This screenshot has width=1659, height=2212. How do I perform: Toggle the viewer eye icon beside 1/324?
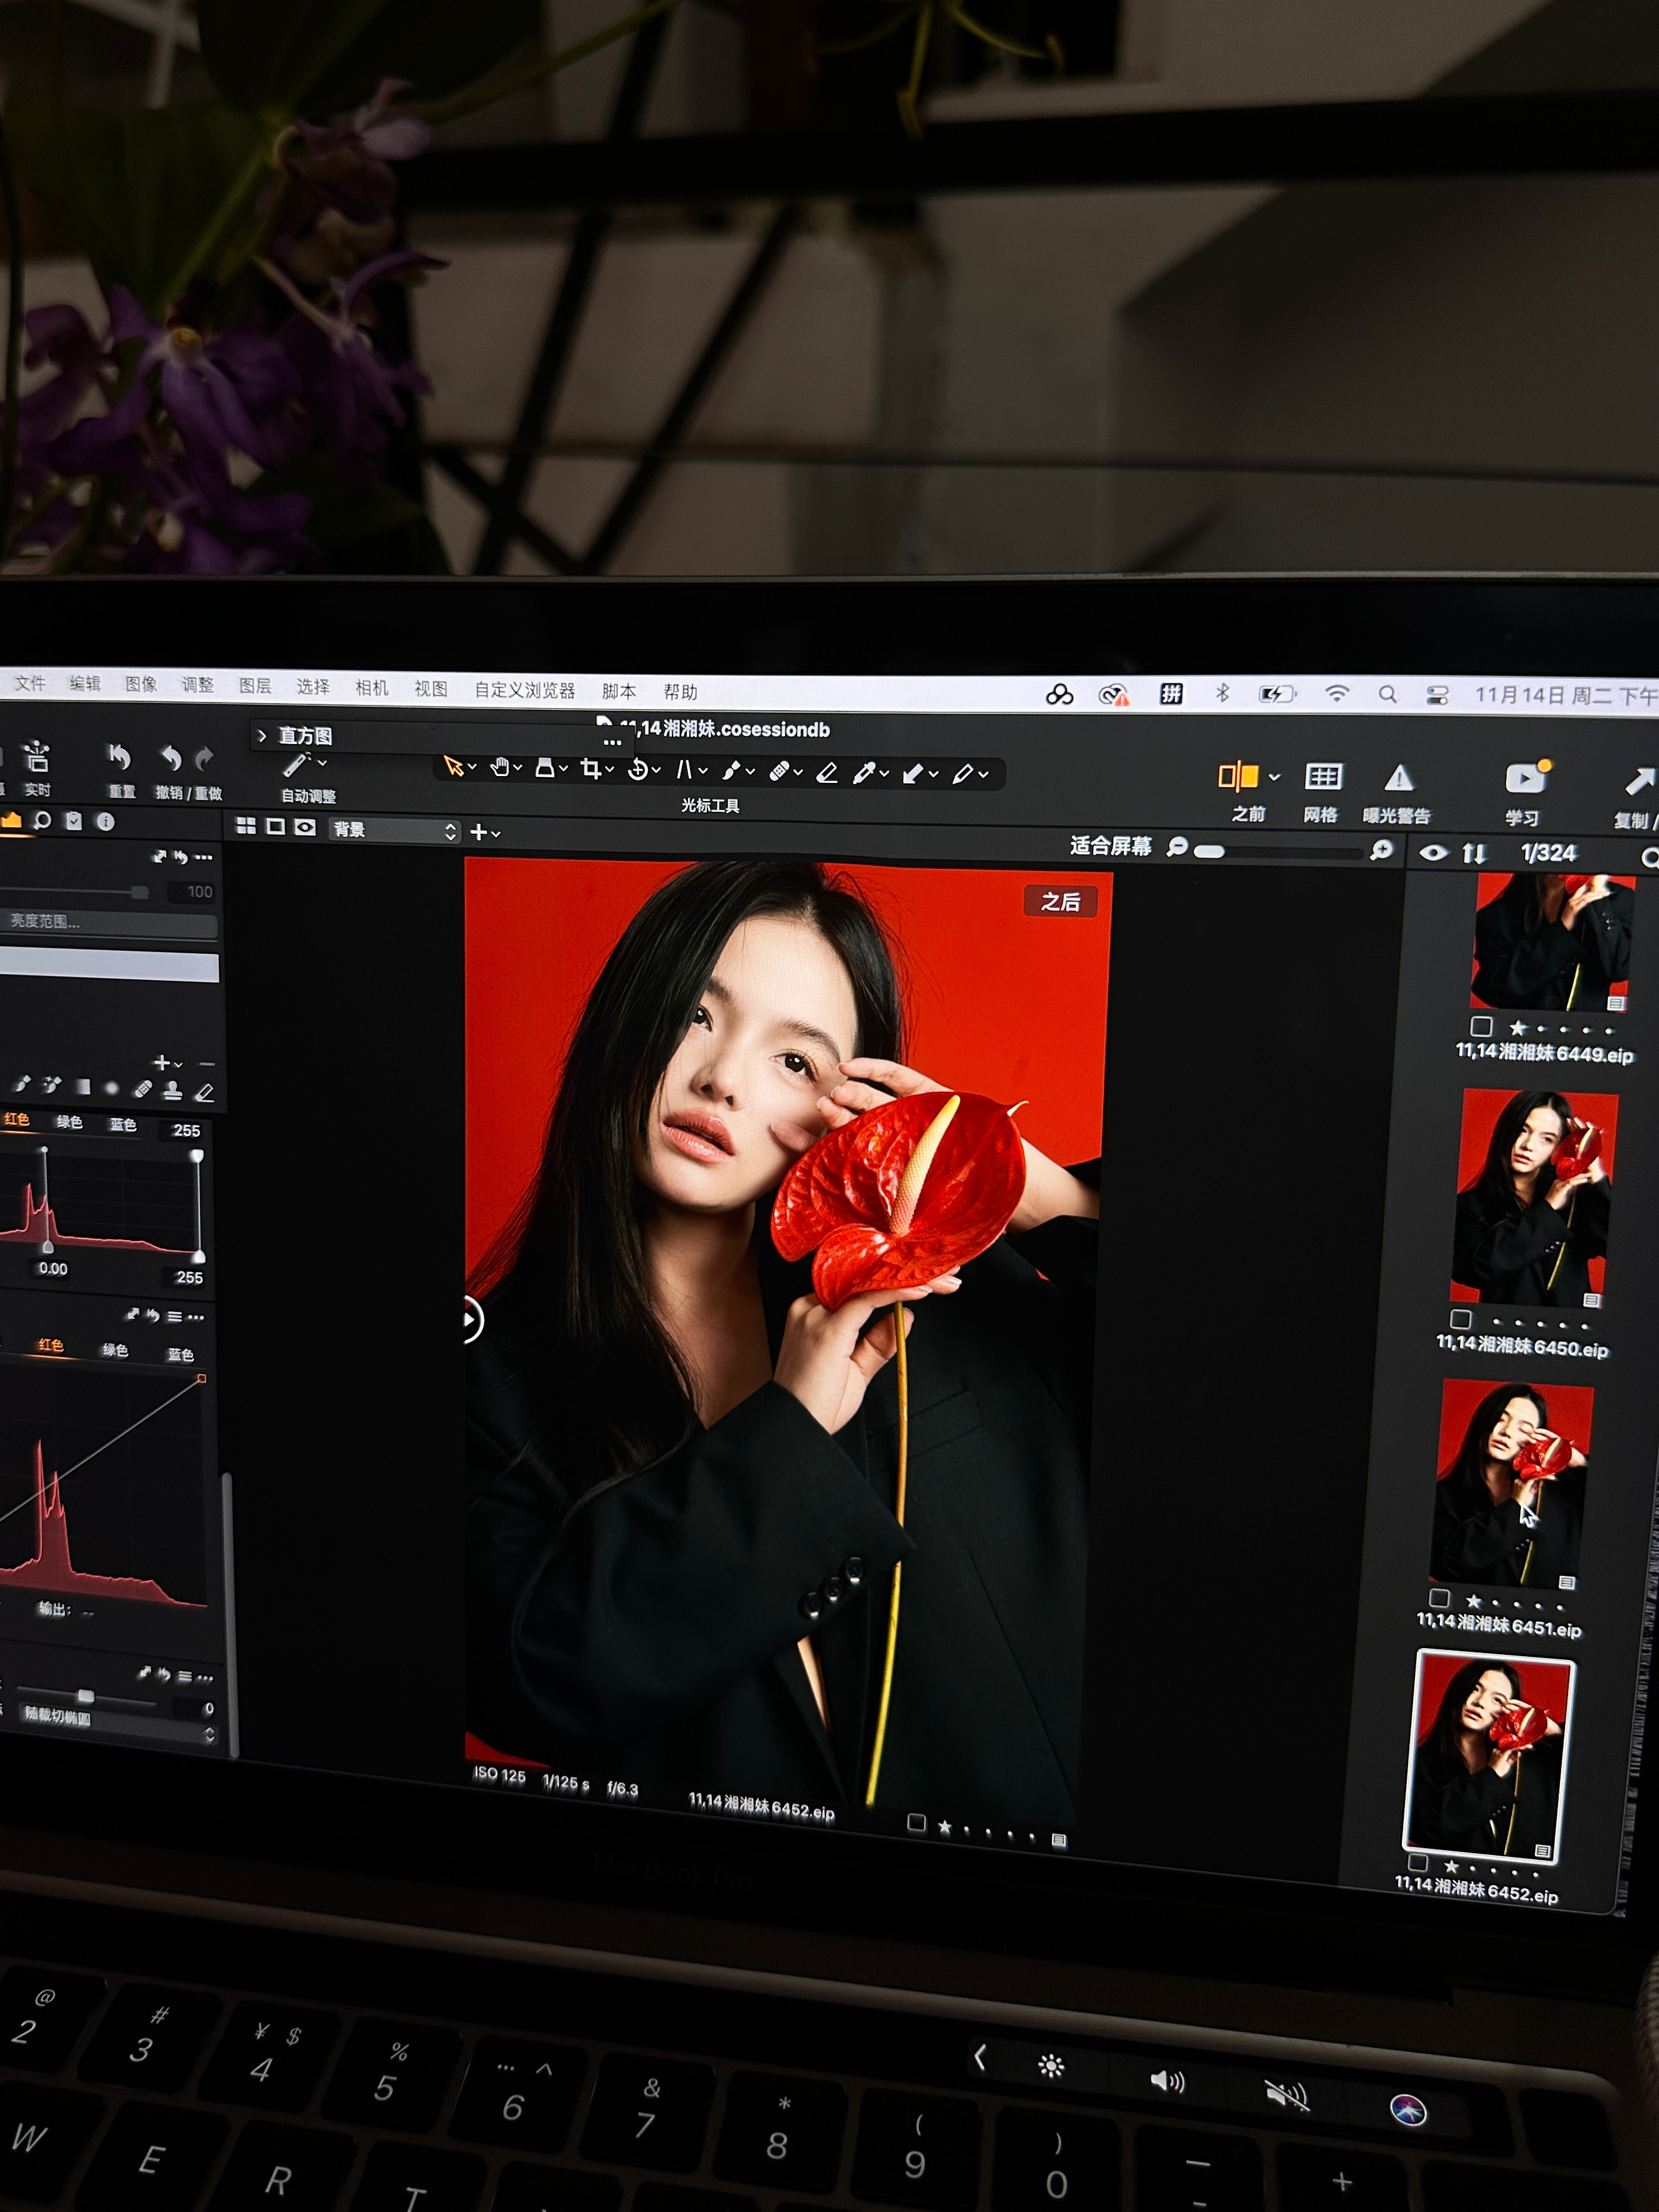(x=1433, y=852)
